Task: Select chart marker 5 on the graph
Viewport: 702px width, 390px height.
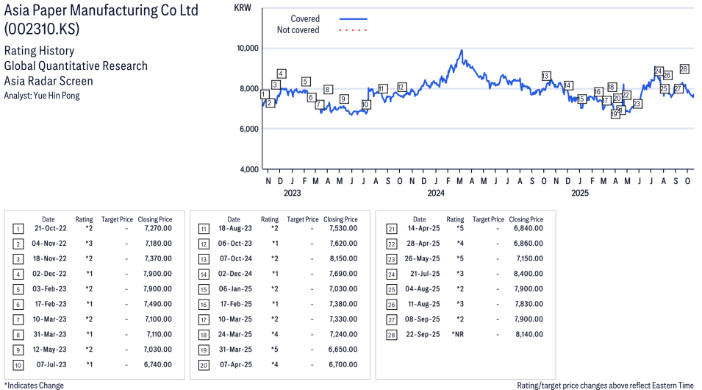Action: click(306, 82)
